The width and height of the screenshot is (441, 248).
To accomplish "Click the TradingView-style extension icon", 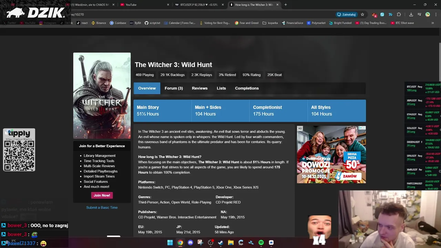I will click(x=390, y=14).
